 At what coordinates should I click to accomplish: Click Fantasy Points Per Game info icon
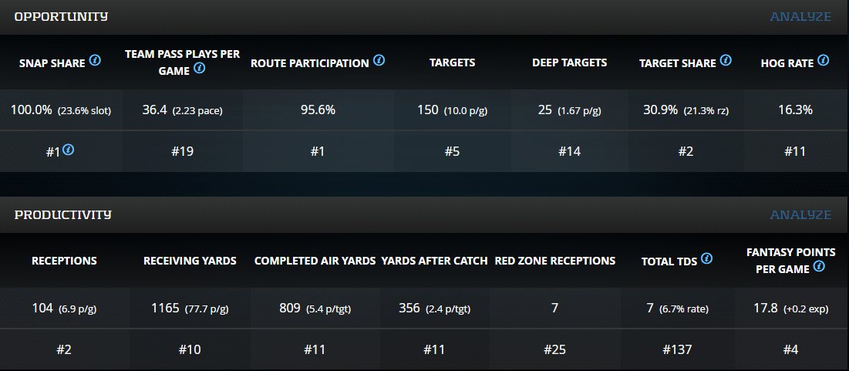(x=819, y=267)
